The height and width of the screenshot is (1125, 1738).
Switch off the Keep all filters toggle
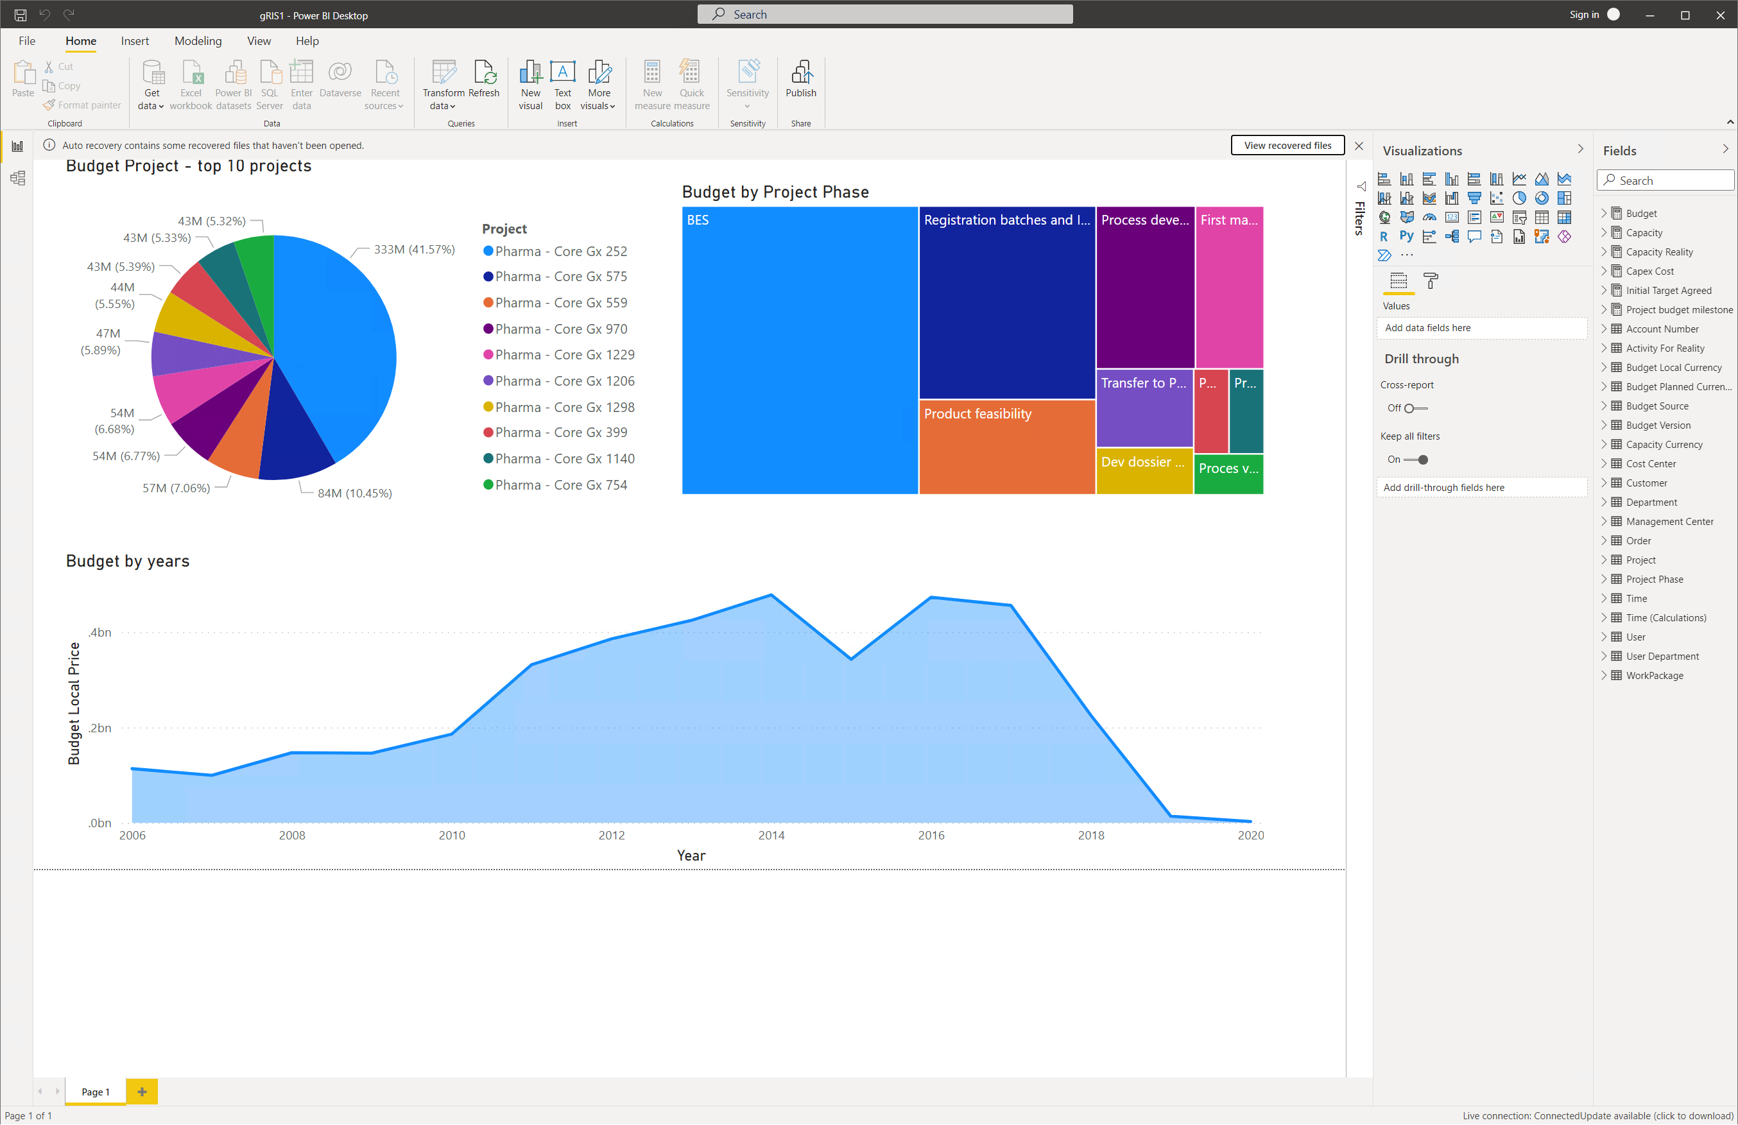[1416, 460]
